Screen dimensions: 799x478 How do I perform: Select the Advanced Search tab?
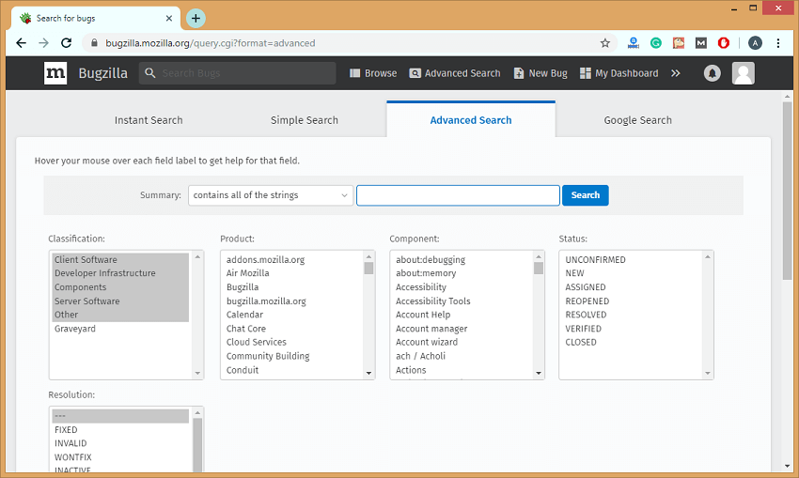471,120
